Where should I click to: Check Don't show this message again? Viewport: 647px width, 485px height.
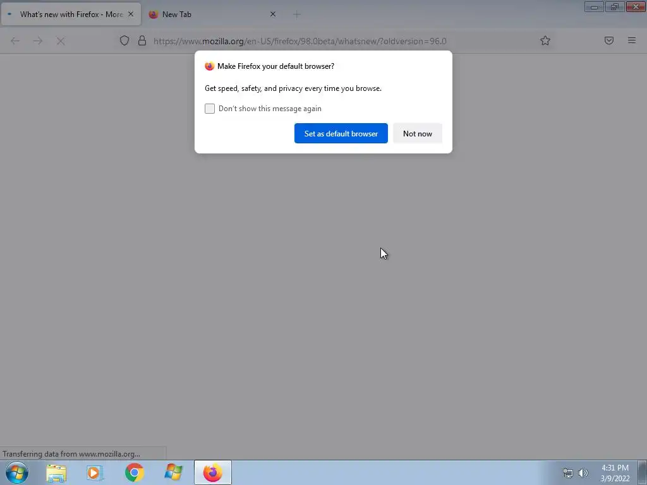pyautogui.click(x=210, y=109)
